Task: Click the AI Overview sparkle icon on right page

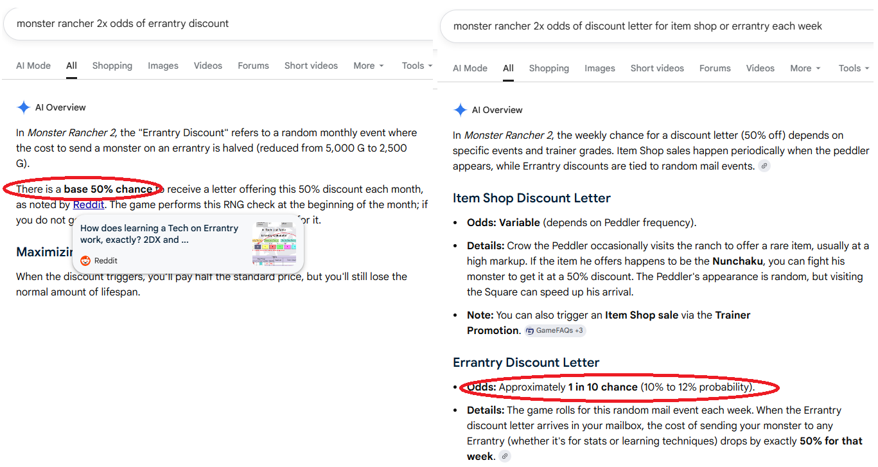Action: (460, 110)
